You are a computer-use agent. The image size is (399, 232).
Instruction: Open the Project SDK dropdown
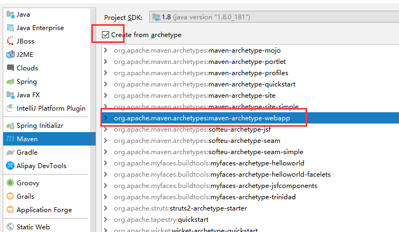click(x=274, y=17)
